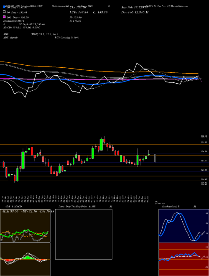Click the "MACD: 151.61, 151.36, 0.05 C" line
Image resolution: width=209 pixels, height=276 pixels.
[22, 28]
